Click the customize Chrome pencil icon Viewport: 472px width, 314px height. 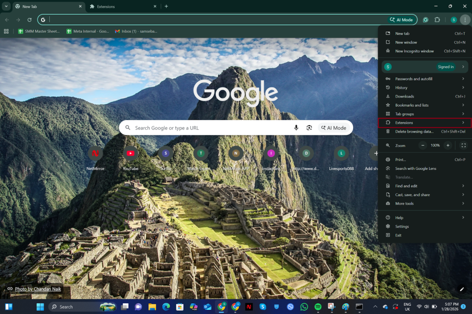462,289
